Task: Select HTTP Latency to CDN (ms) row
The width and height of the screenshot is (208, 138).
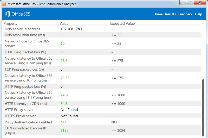Action: (x=102, y=104)
